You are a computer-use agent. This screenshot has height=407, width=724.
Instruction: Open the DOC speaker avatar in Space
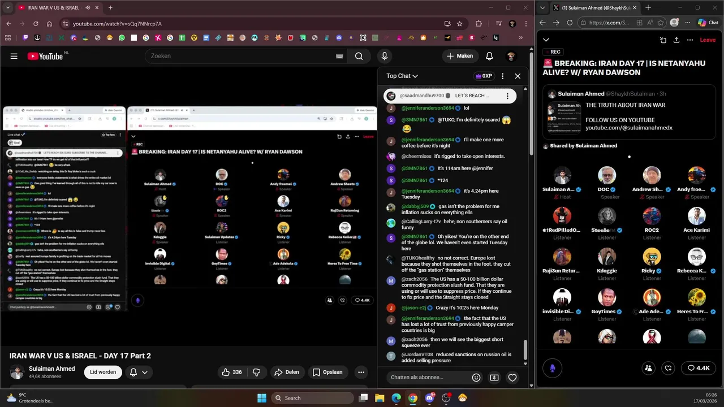607,176
